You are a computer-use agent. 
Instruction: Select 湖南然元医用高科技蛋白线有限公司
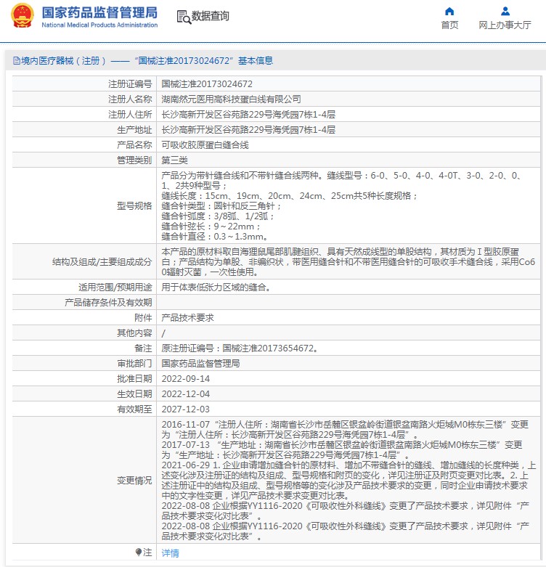pyautogui.click(x=231, y=99)
